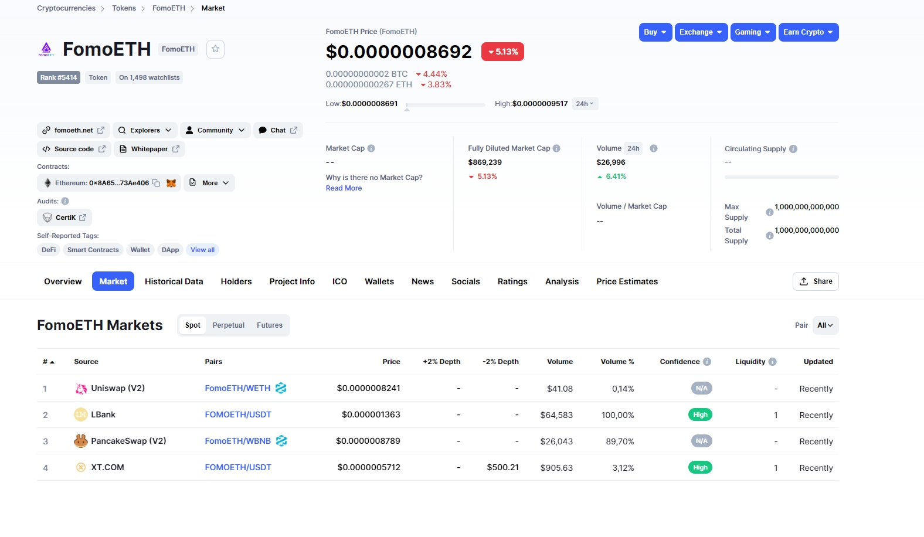Click the Smart Contracts tag
The height and width of the screenshot is (537, 924).
93,250
